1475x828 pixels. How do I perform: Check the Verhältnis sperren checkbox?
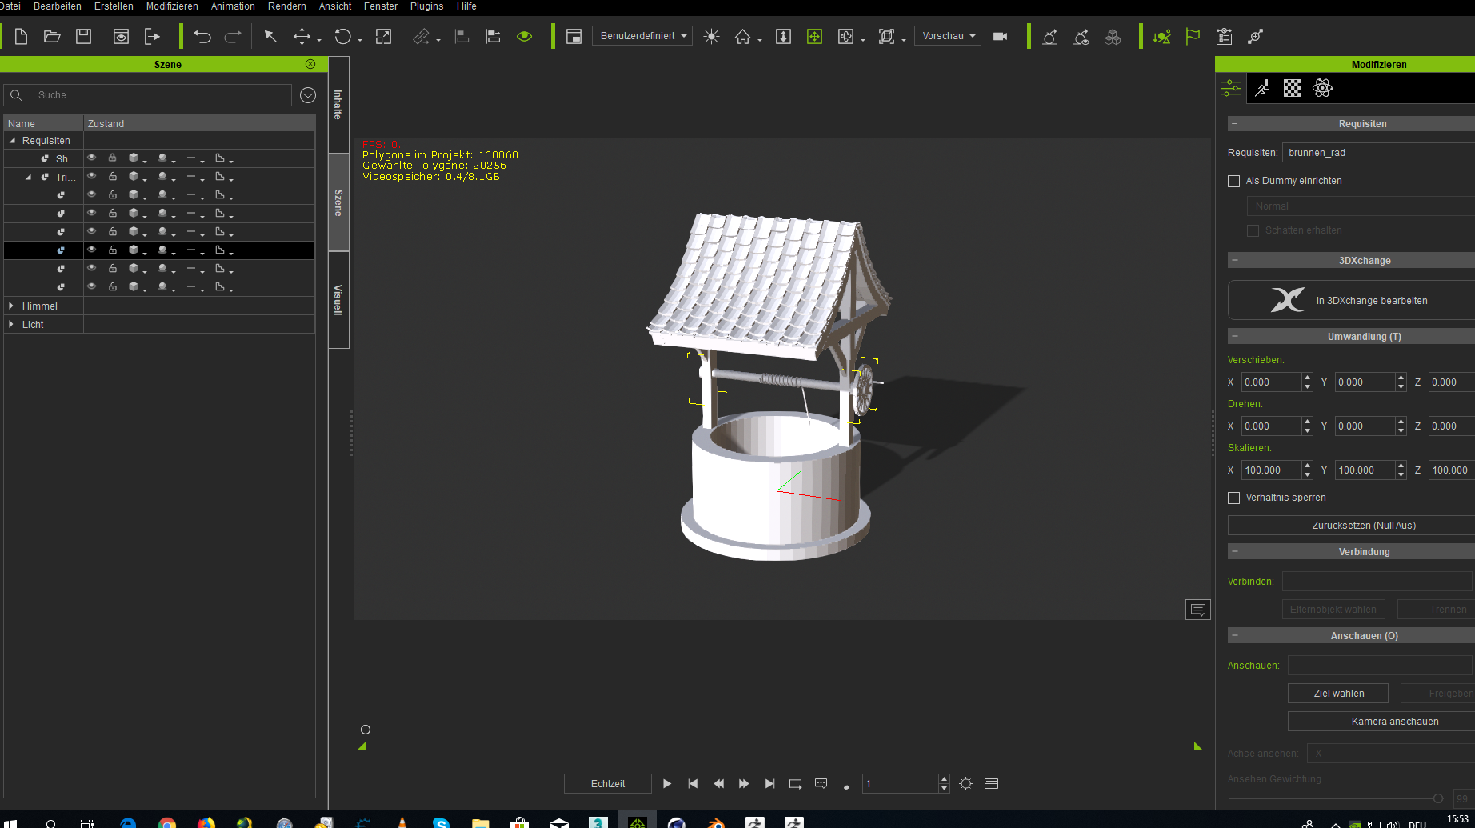1233,498
